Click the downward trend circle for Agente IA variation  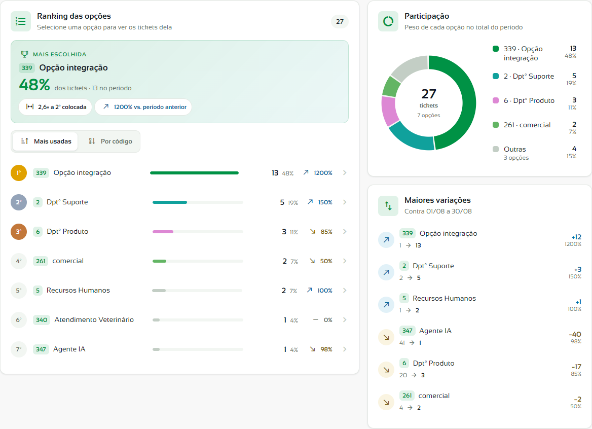click(386, 337)
